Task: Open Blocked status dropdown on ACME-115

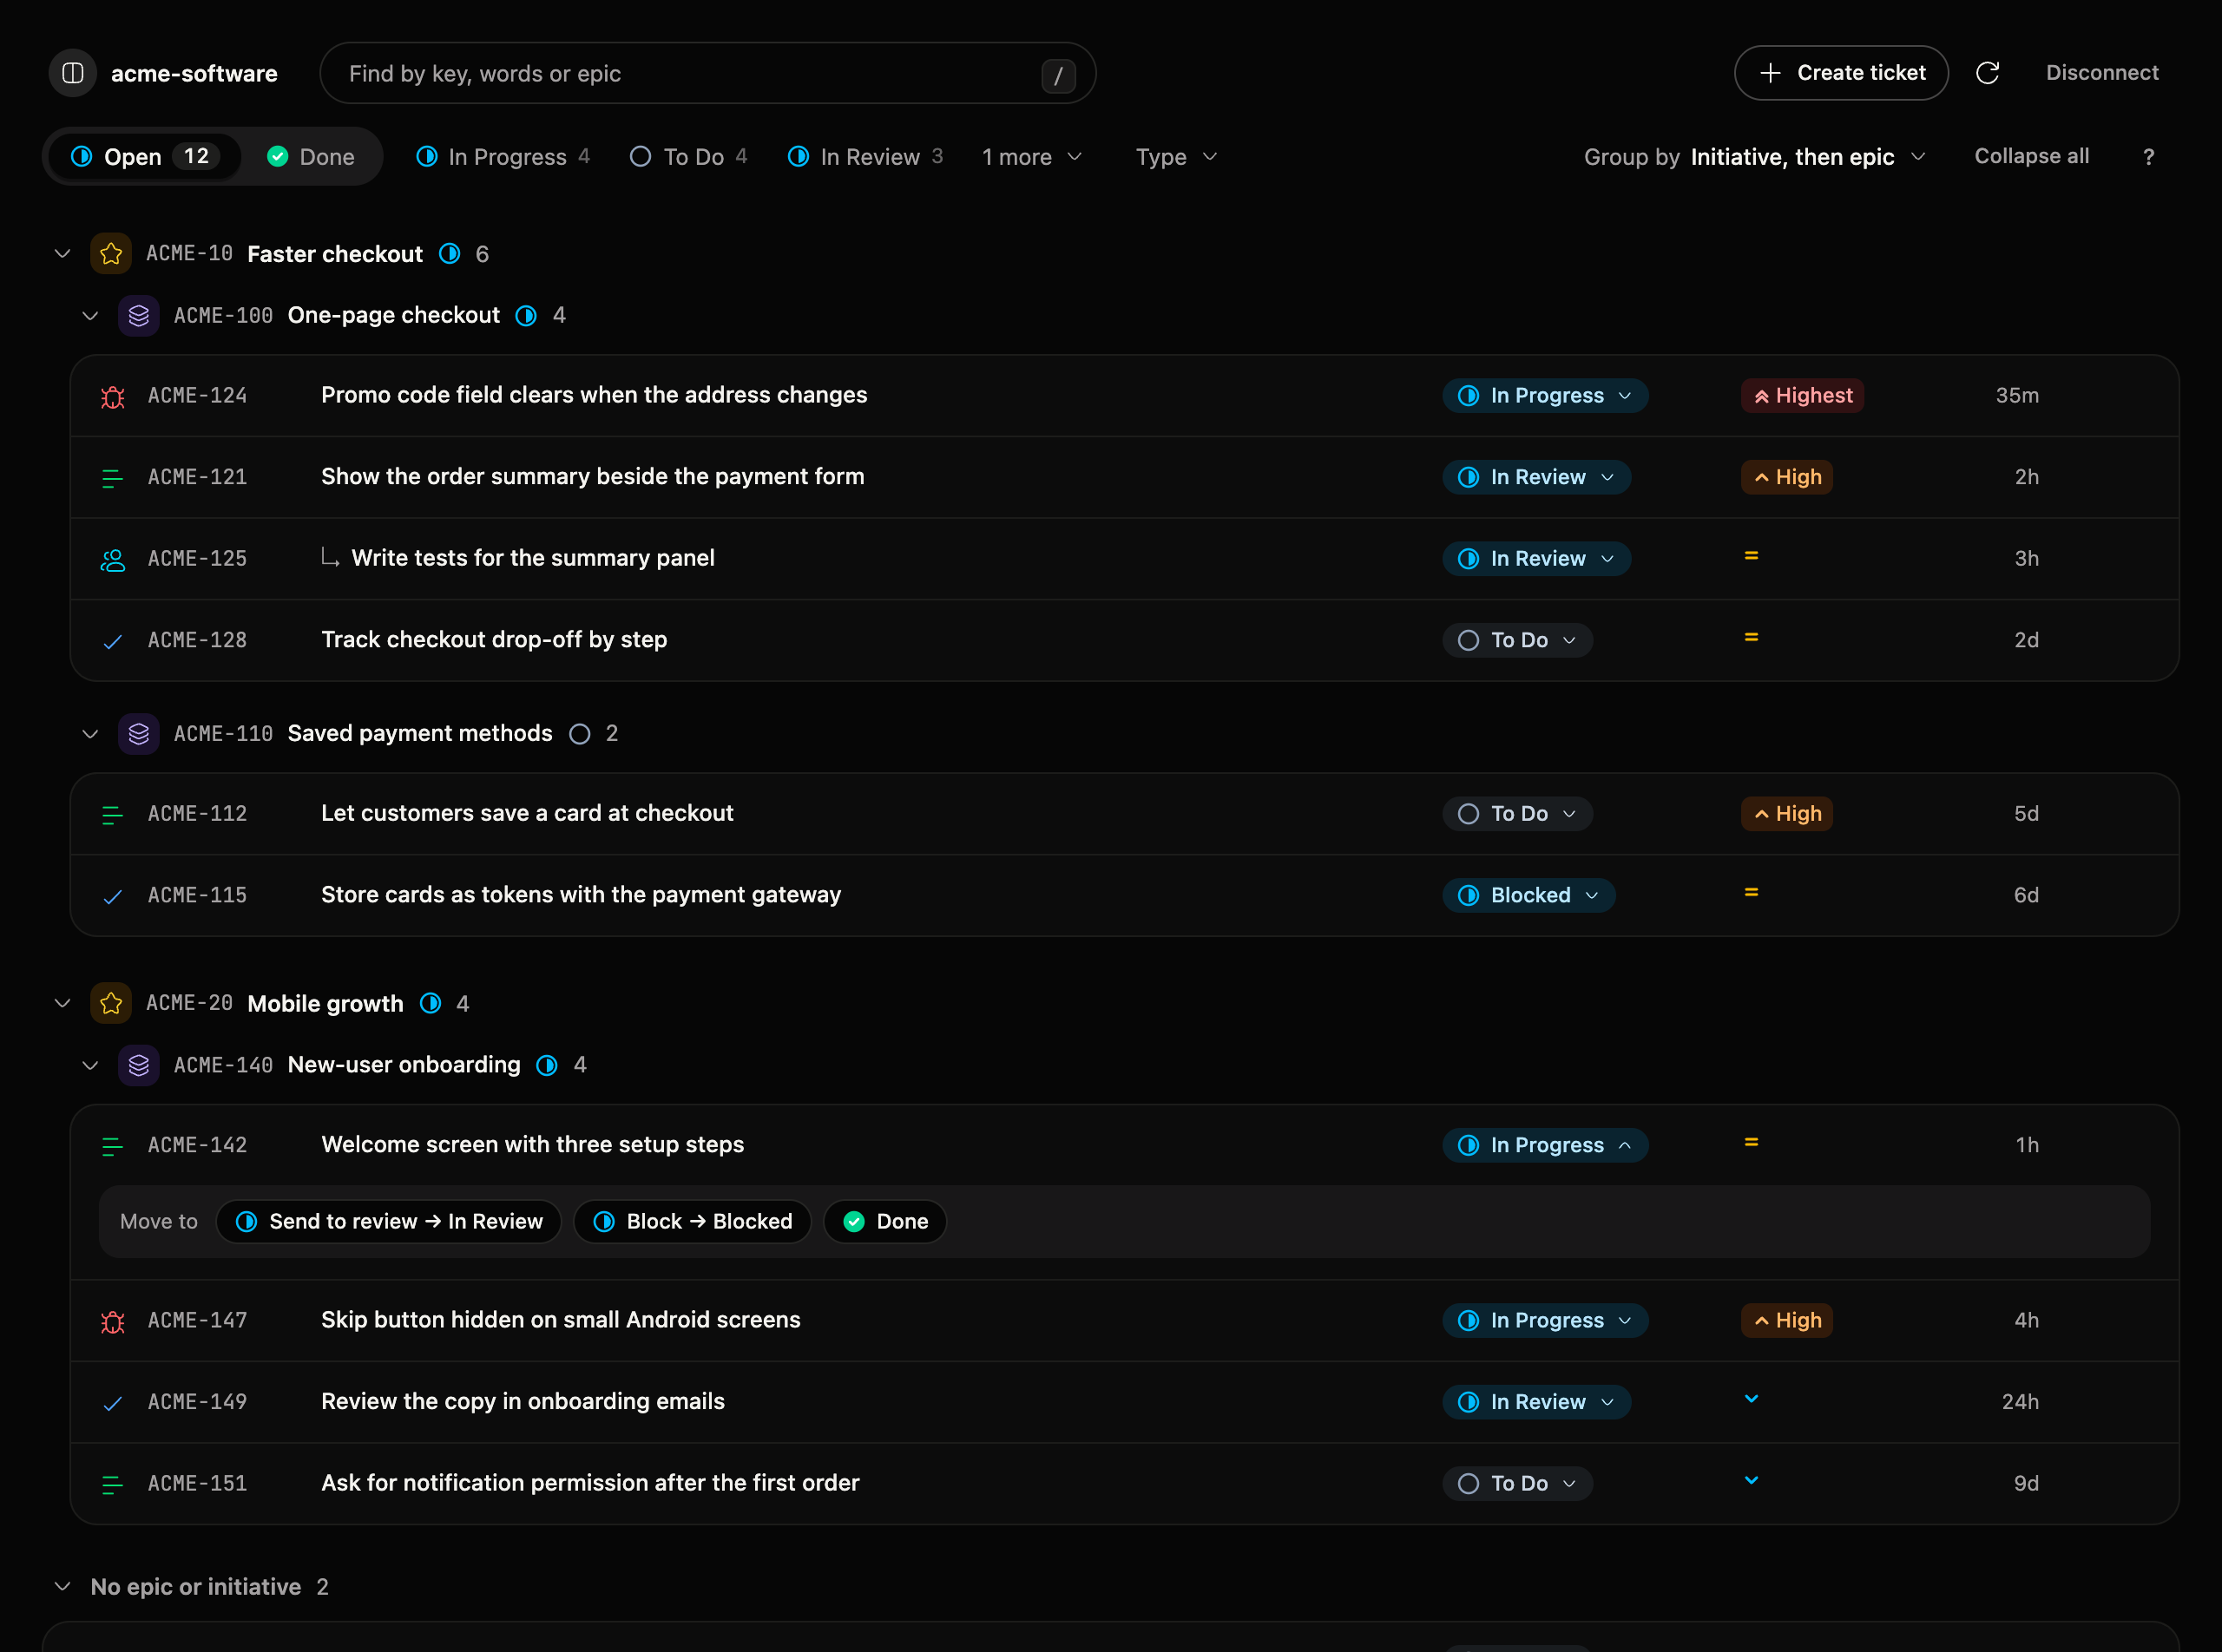Action: tap(1528, 896)
